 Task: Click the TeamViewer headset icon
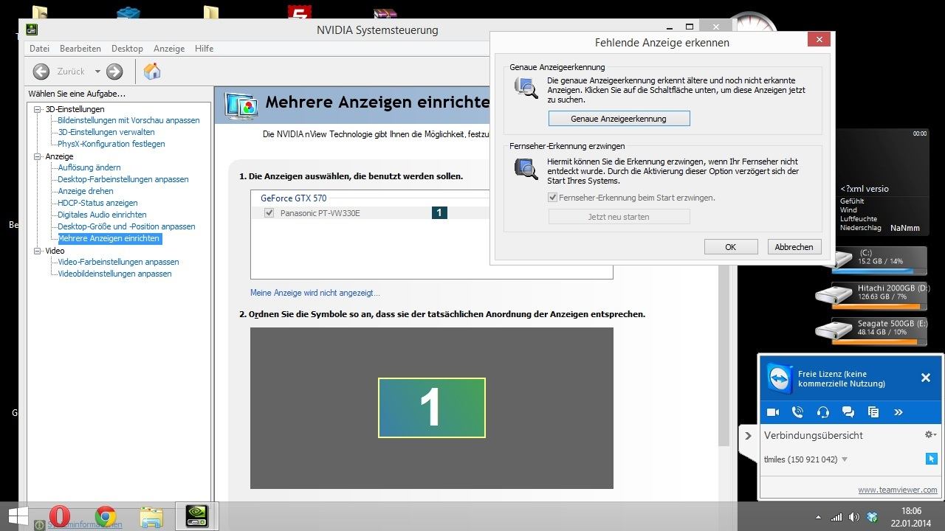pyautogui.click(x=823, y=412)
